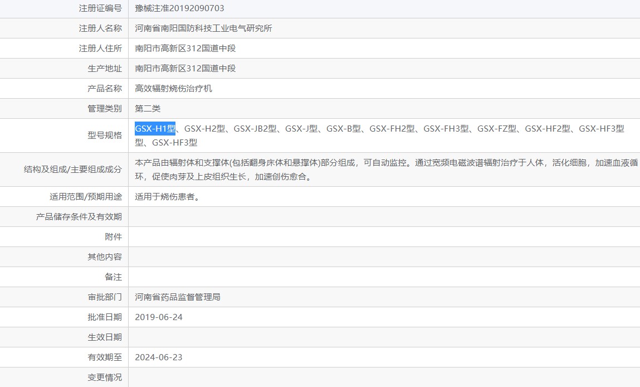Click address value in 注册人住所 row
Image resolution: width=640 pixels, height=387 pixels.
pos(185,48)
